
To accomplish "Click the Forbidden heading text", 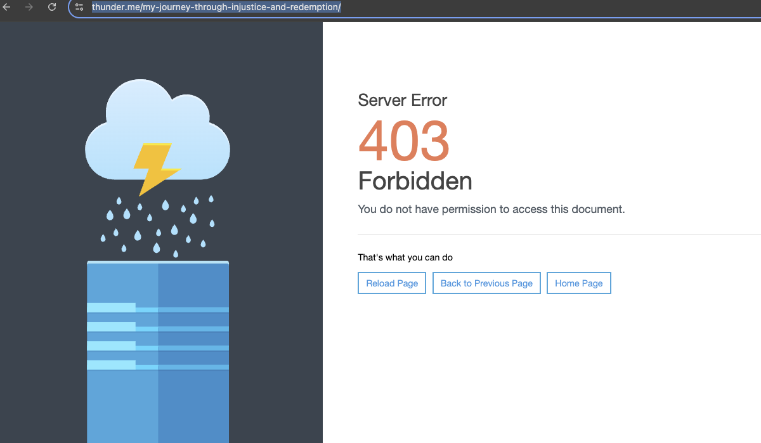I will click(x=415, y=181).
